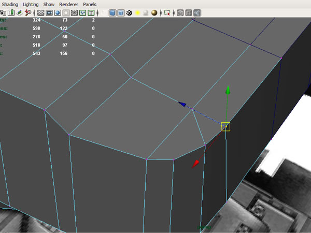Image resolution: width=311 pixels, height=233 pixels.
Task: Click the isolate select icon
Action: tap(167, 13)
